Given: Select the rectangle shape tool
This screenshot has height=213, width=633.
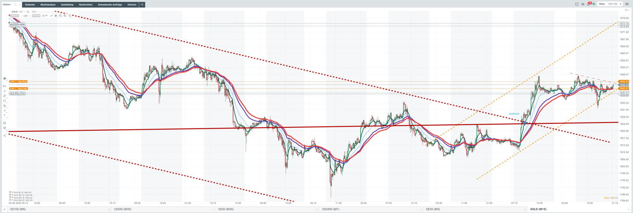Looking at the screenshot, I should (x=5, y=101).
